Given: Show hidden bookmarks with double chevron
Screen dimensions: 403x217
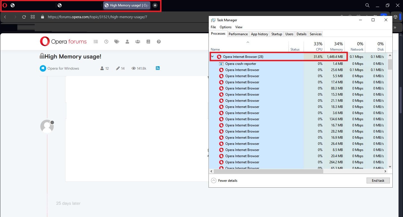Looking at the screenshot, I should (x=395, y=27).
